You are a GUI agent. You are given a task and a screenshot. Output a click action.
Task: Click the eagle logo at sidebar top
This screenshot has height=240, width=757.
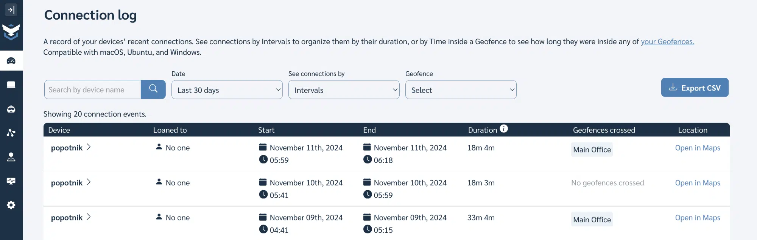(11, 31)
